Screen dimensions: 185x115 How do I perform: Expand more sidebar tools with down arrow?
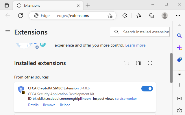tap(179, 74)
